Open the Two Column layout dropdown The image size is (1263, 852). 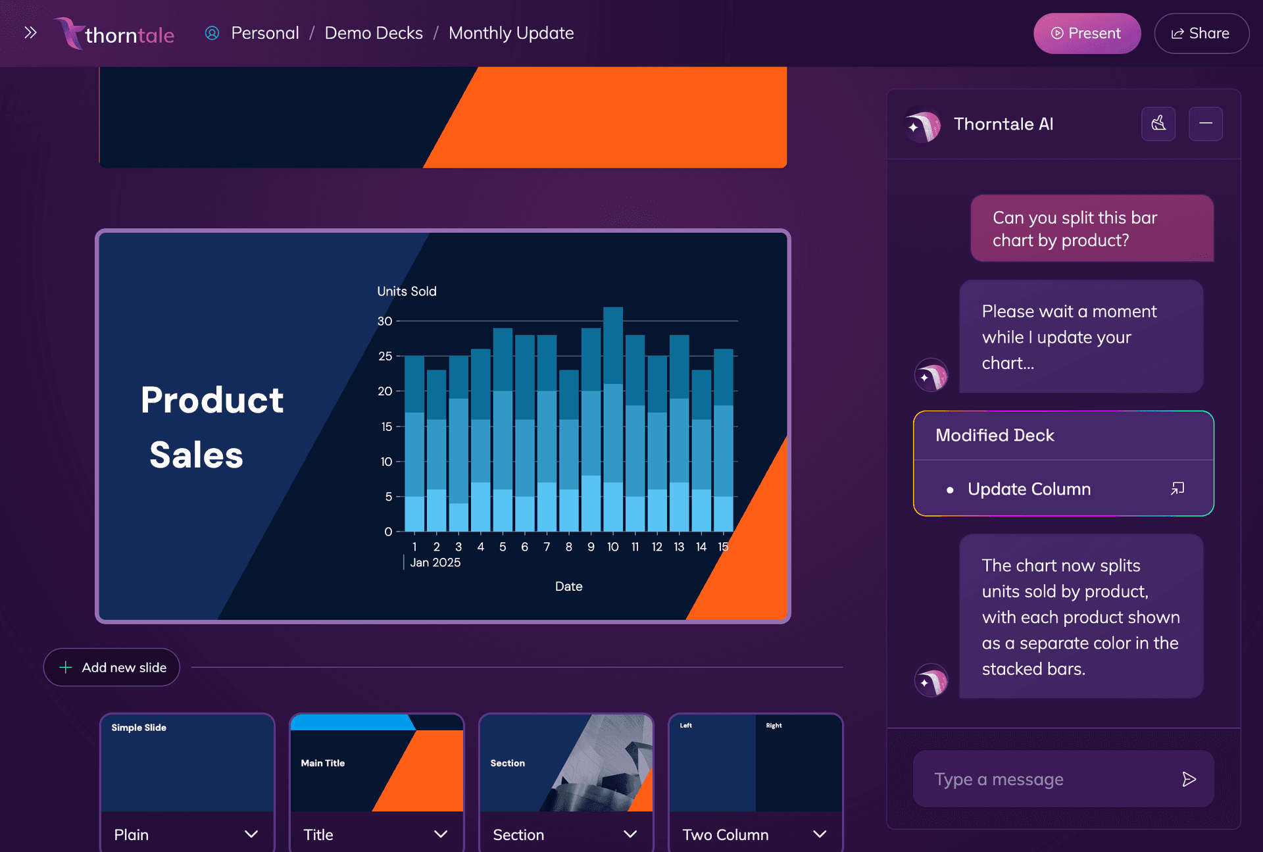click(819, 834)
